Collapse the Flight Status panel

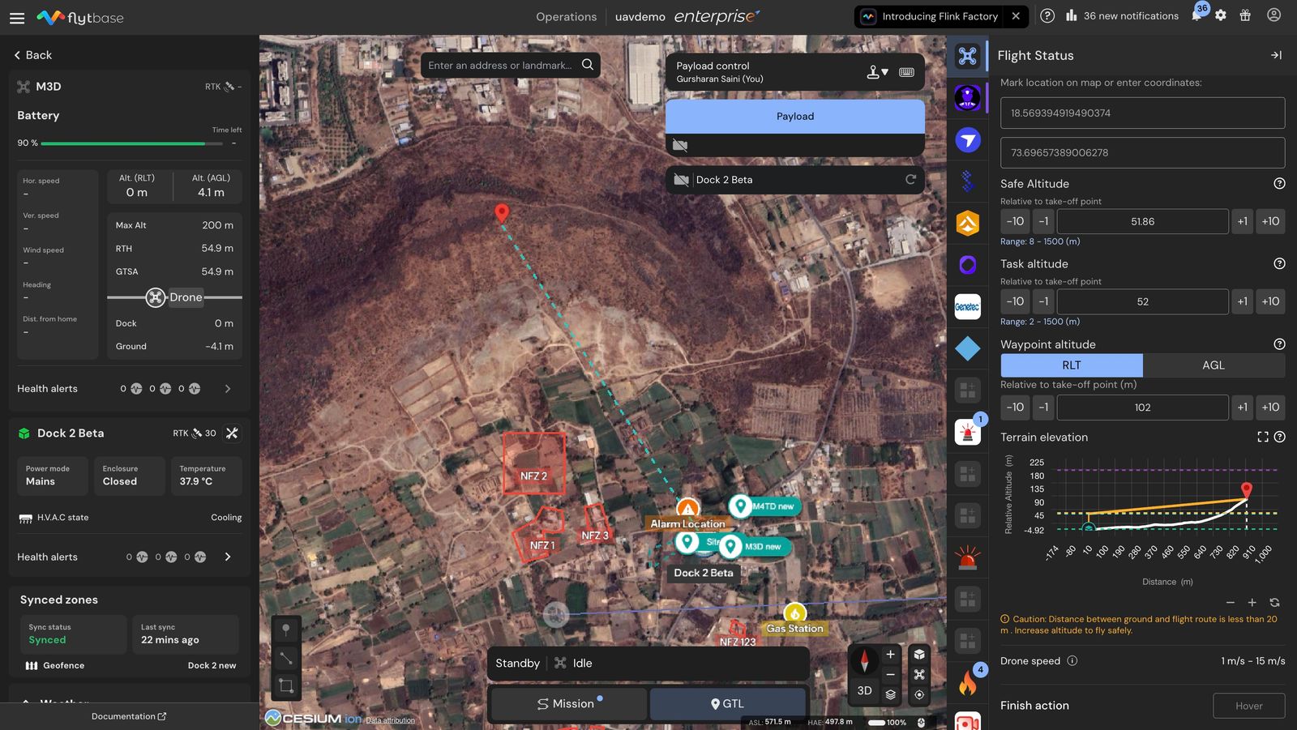point(1276,55)
